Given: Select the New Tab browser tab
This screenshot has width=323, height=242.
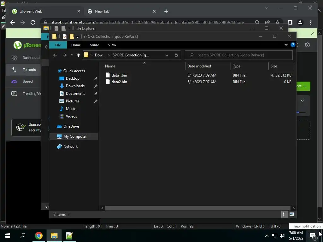Looking at the screenshot, I should 121,11.
